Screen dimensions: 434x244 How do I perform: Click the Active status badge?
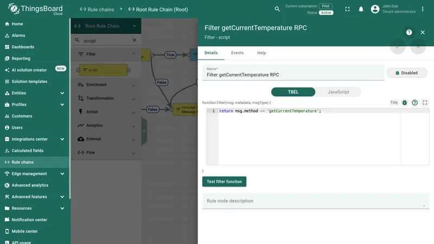tap(326, 12)
